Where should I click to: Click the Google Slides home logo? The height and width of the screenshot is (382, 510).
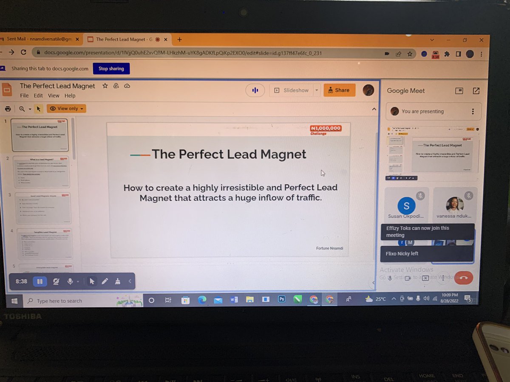(x=7, y=90)
